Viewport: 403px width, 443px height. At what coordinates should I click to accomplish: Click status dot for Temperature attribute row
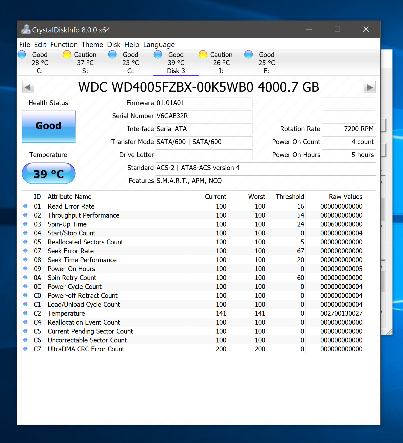[x=25, y=313]
